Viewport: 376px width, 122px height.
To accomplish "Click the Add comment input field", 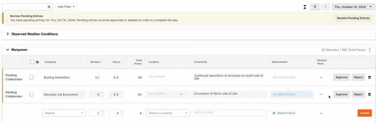I will [230, 113].
